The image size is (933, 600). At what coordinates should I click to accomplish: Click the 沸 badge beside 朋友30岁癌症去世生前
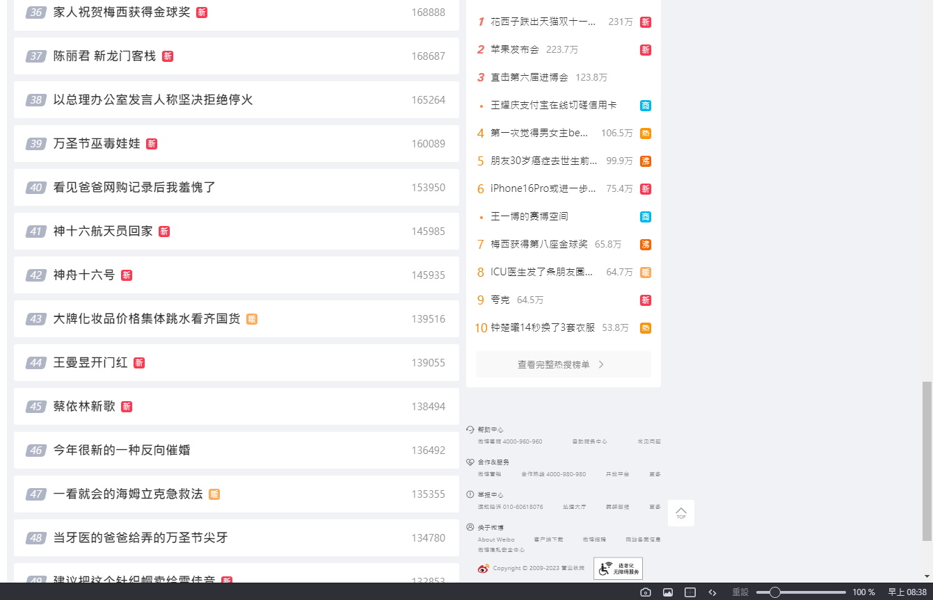[646, 161]
